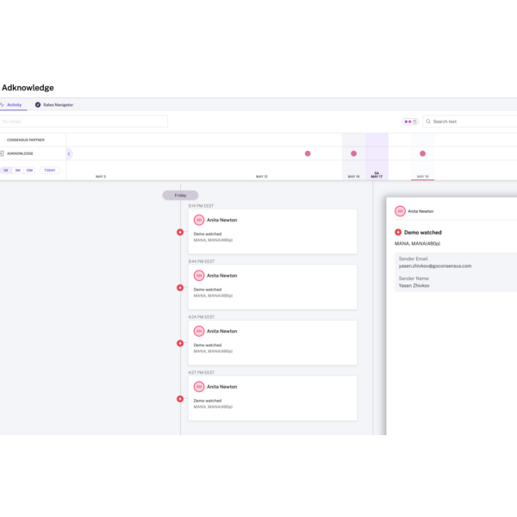Click the red marker for 3:14 PM event

[x=180, y=233]
